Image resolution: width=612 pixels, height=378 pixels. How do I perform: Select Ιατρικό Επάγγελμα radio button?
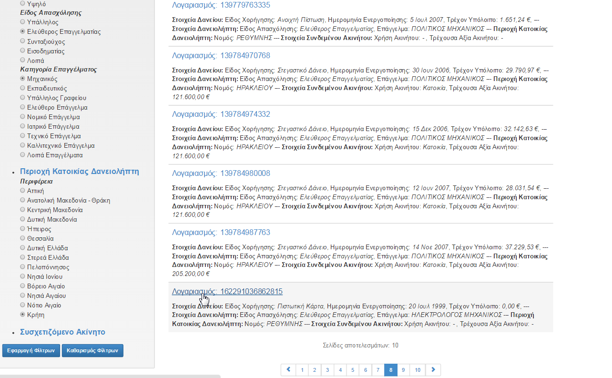[23, 126]
